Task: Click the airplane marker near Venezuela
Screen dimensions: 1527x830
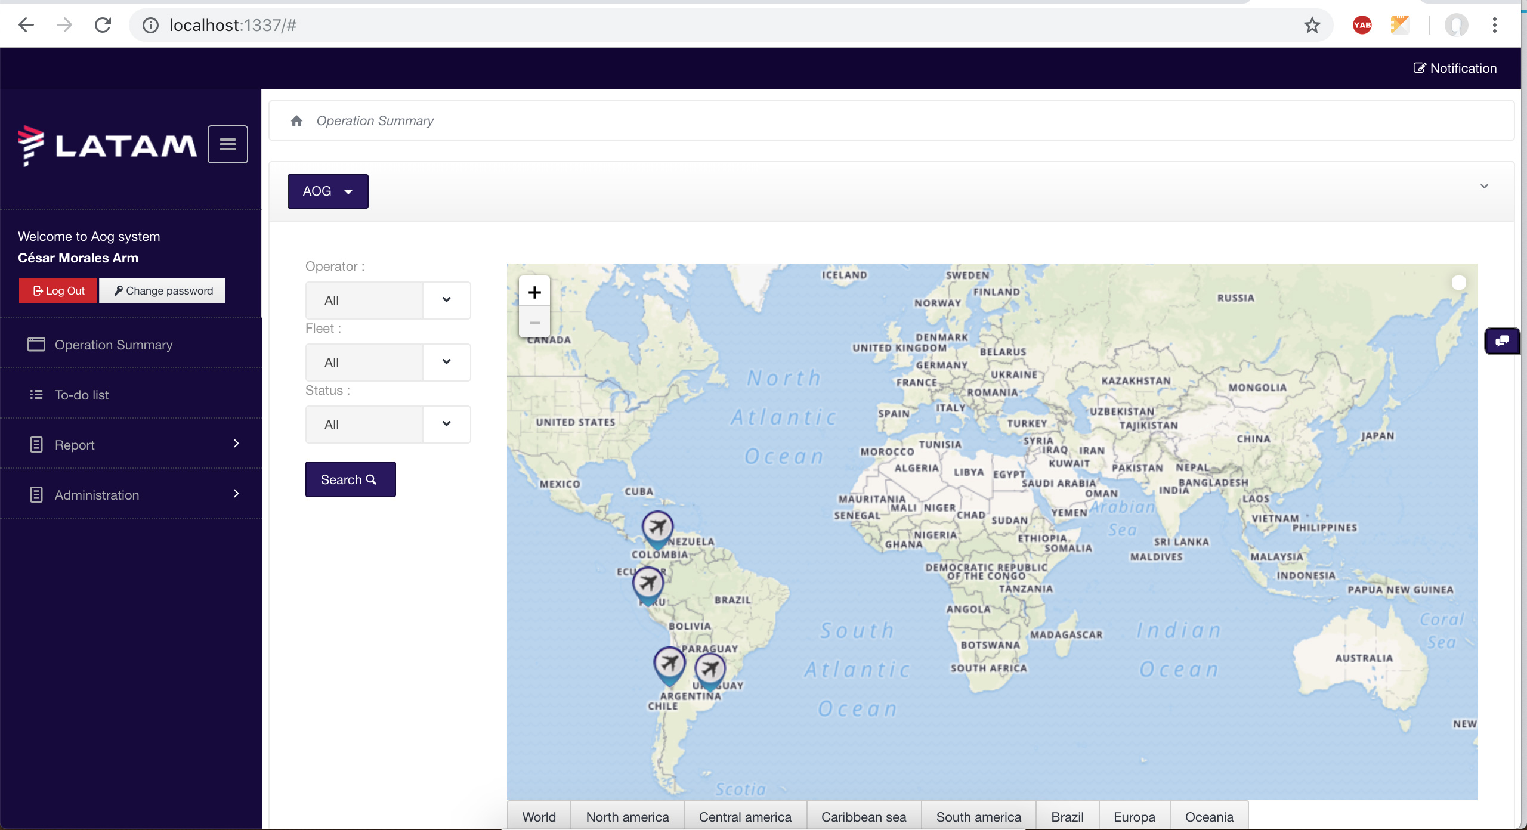Action: coord(657,530)
